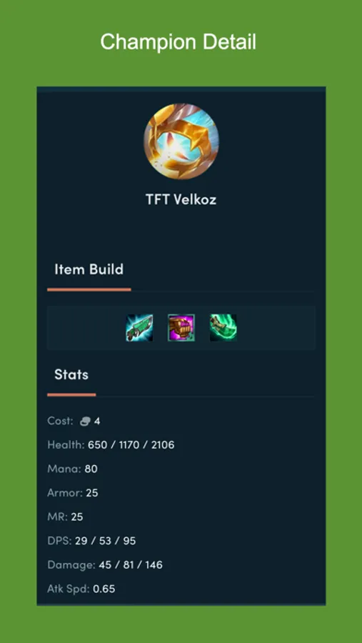Select the Armor stat label

coord(65,492)
